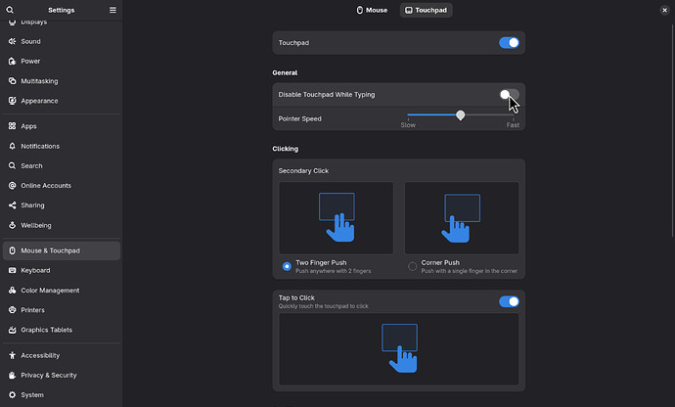Image resolution: width=675 pixels, height=407 pixels.
Task: Click the Apps grid icon in sidebar
Action: [x=12, y=126]
